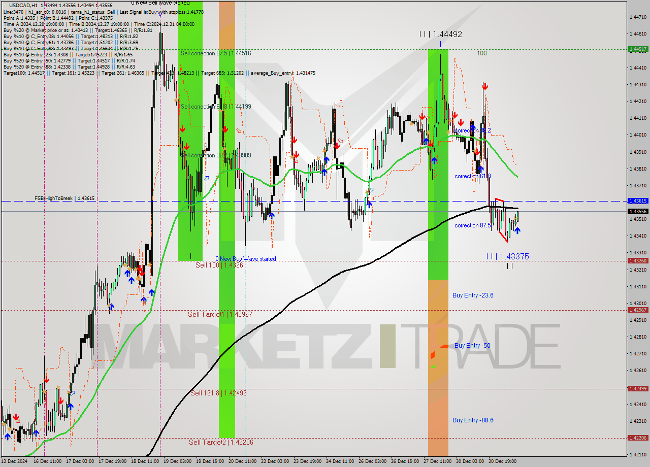This screenshot has width=650, height=467.
Task: Click the USDCAD,H1 chart title text
Action: pos(22,5)
